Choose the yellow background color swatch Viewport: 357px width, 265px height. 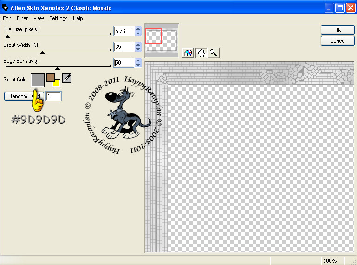[x=57, y=83]
